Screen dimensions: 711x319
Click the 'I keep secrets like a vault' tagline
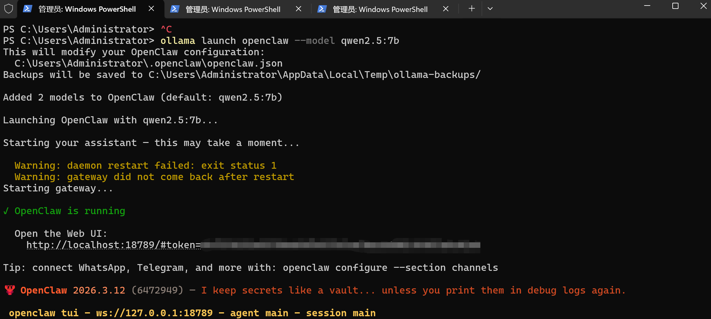click(x=413, y=290)
